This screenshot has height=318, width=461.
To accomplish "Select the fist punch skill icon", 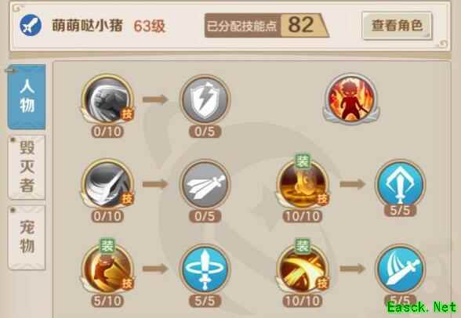I will point(107,99).
